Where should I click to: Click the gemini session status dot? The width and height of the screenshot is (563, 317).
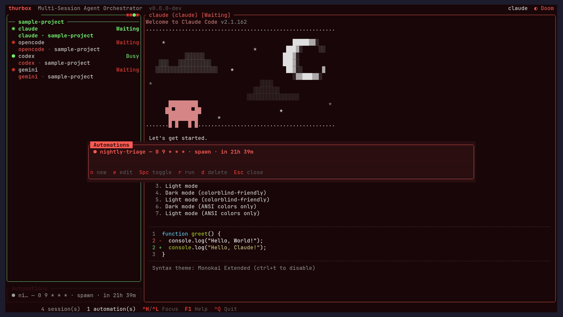[x=13, y=70]
